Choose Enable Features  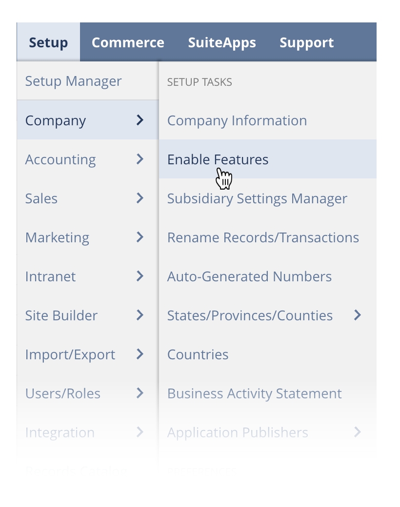218,159
